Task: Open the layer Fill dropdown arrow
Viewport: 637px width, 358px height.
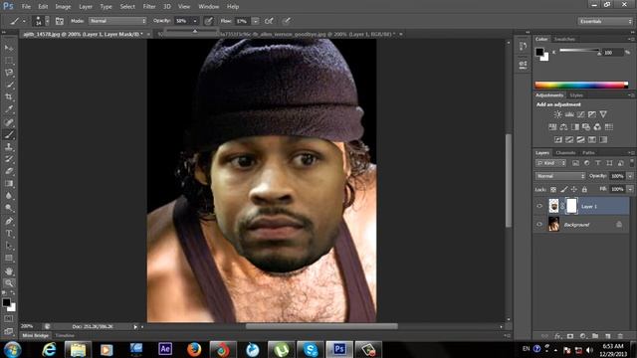Action: pos(630,189)
